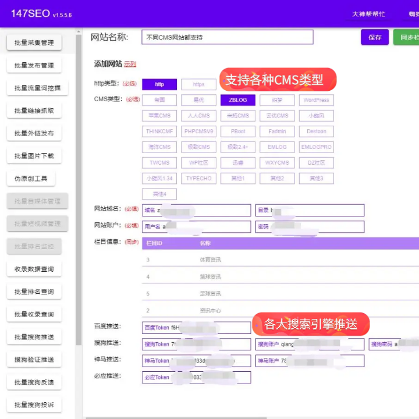Choose 其他4 CMS type
This screenshot has width=419, height=419.
coord(159,194)
